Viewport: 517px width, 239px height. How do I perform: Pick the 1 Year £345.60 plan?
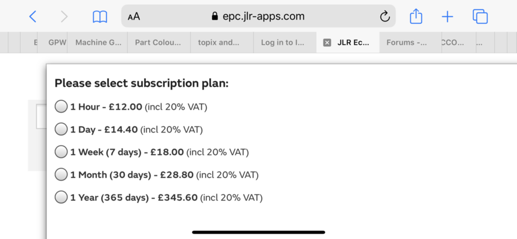tap(61, 197)
